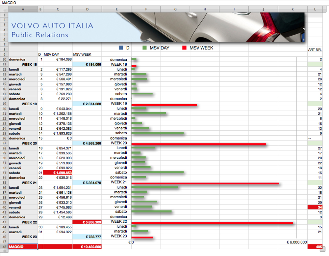Click the ART NR. column heading cell
This screenshot has height=256, width=329.
[x=315, y=49]
